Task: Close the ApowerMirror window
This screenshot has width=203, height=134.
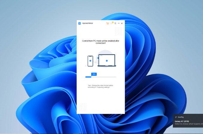Action: point(122,23)
